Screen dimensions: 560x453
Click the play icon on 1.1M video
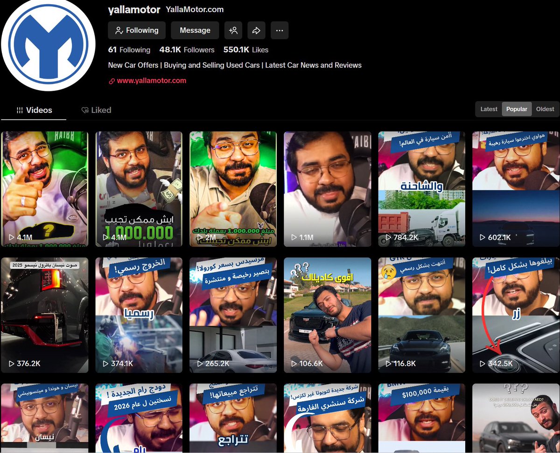[x=294, y=237]
